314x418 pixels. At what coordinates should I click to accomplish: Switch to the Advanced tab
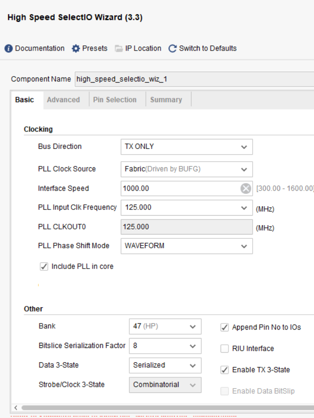click(63, 100)
